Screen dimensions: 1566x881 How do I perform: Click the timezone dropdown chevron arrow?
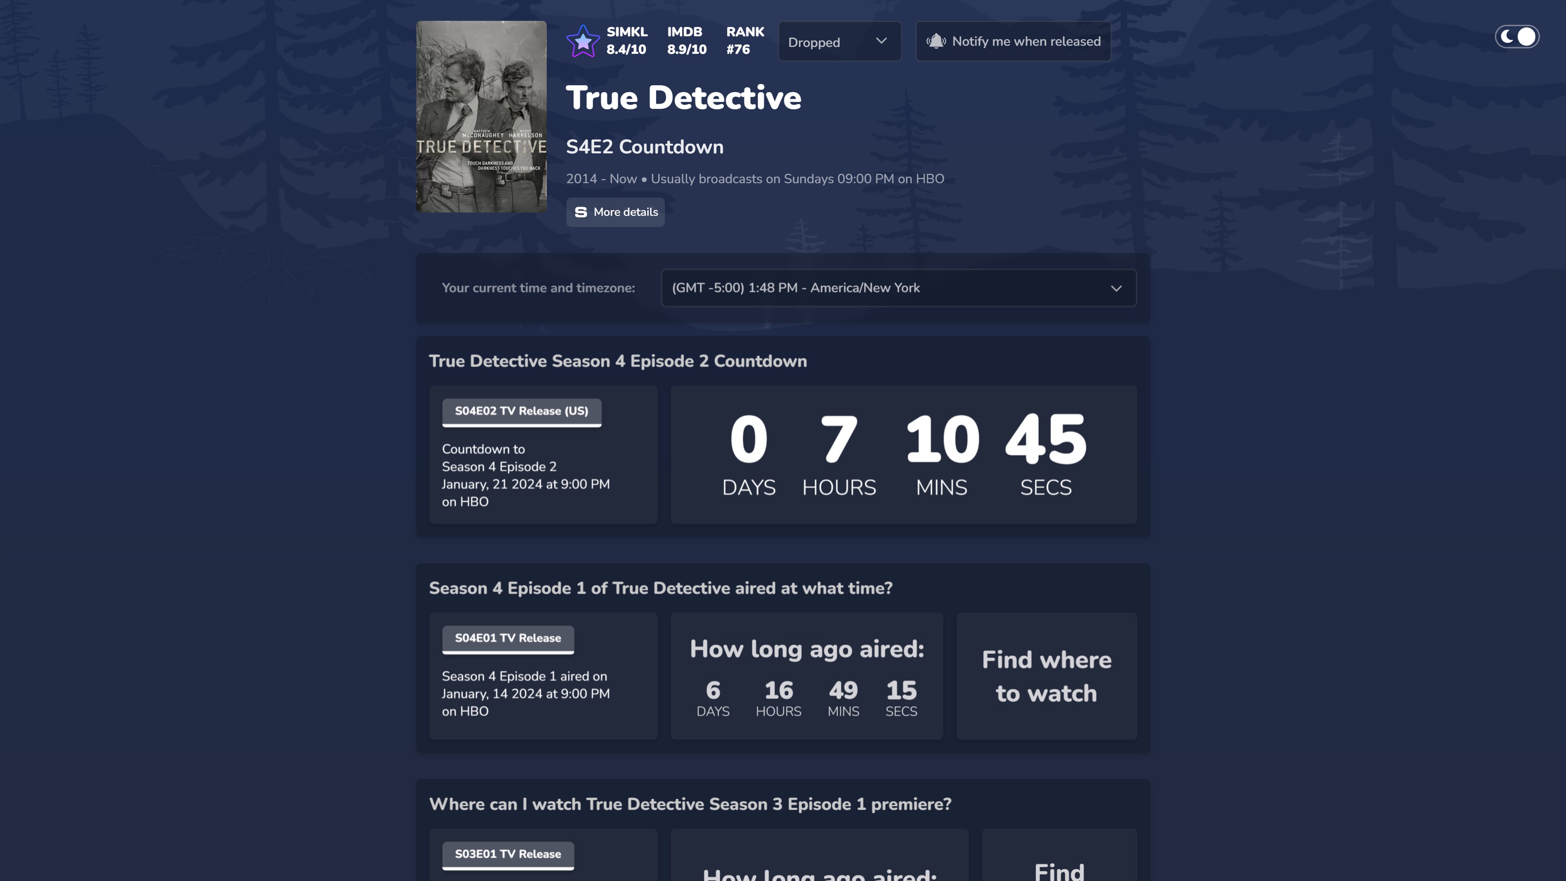coord(1115,288)
